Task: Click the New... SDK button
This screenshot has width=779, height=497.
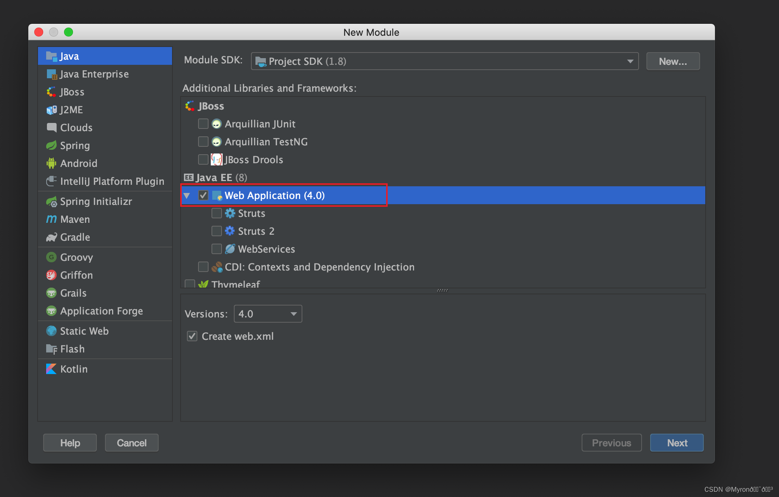Action: [x=673, y=61]
